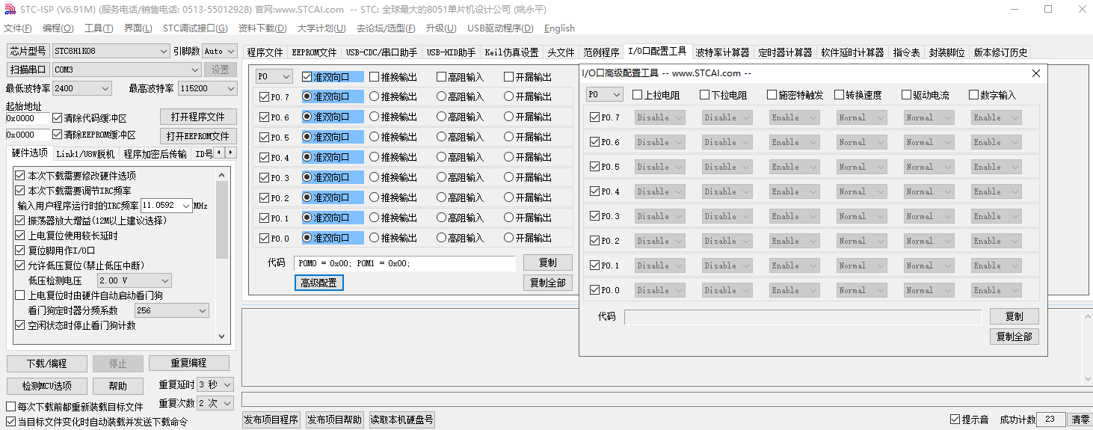Switch to 软件延时计算器 tab
Image resolution: width=1093 pixels, height=430 pixels.
click(852, 52)
